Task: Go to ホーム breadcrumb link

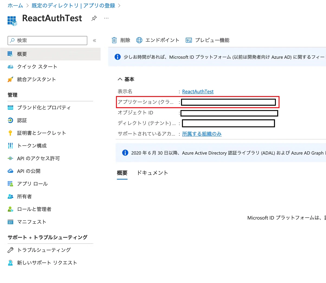Action: coord(15,5)
